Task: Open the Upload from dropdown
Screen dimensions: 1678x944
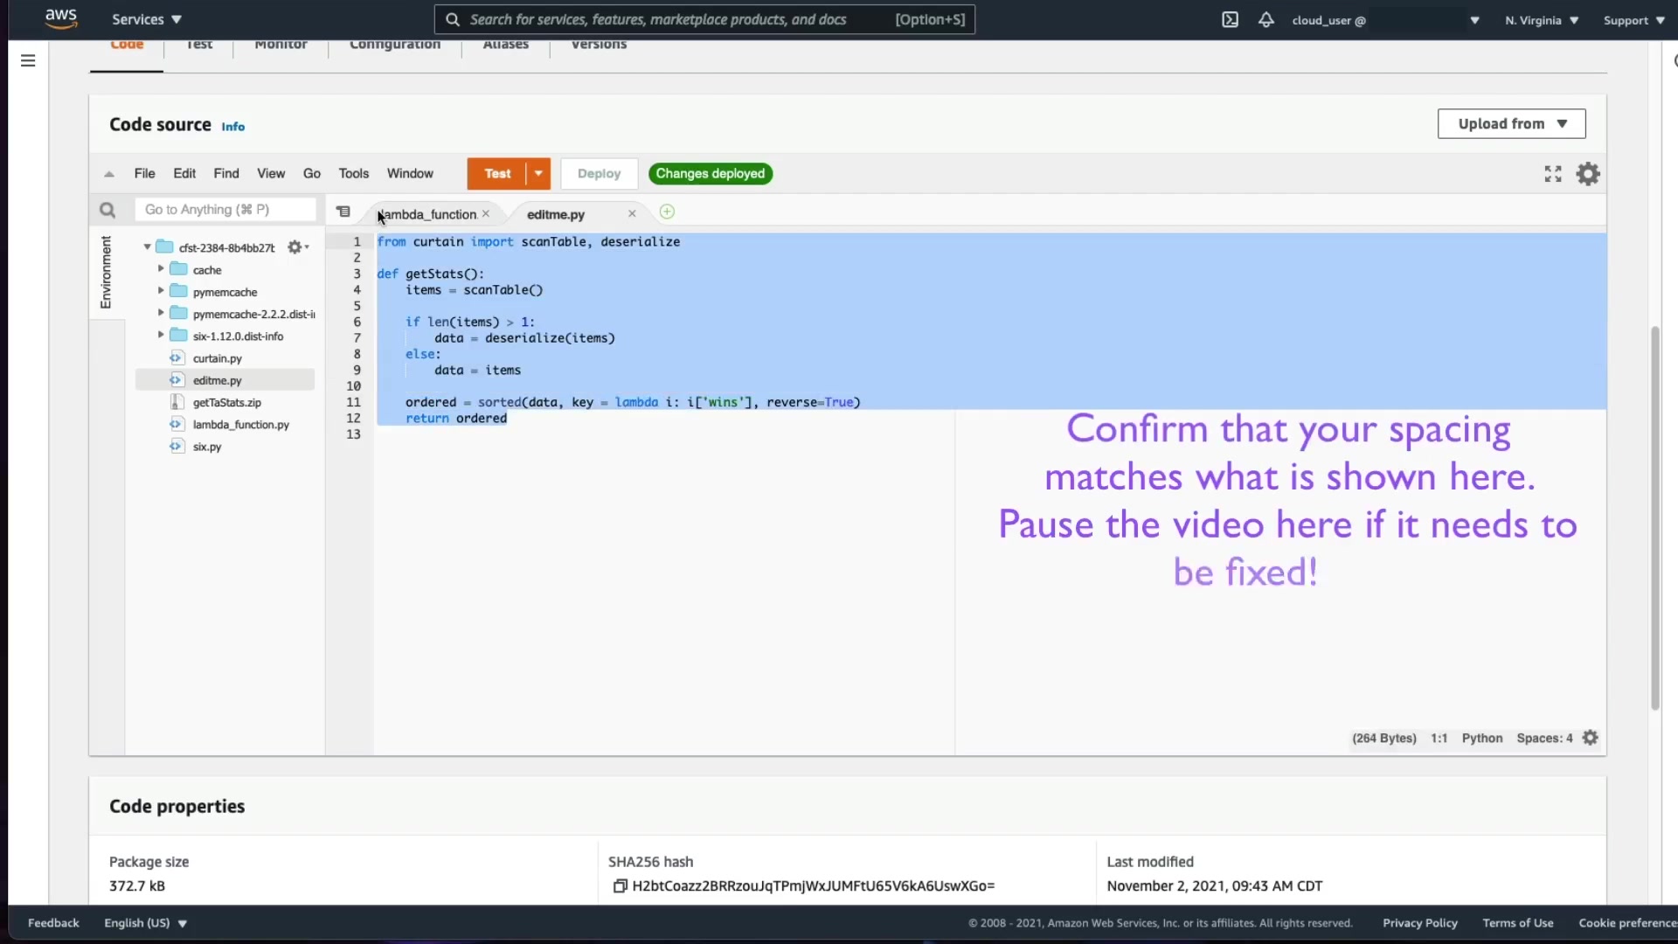Action: [x=1511, y=124]
